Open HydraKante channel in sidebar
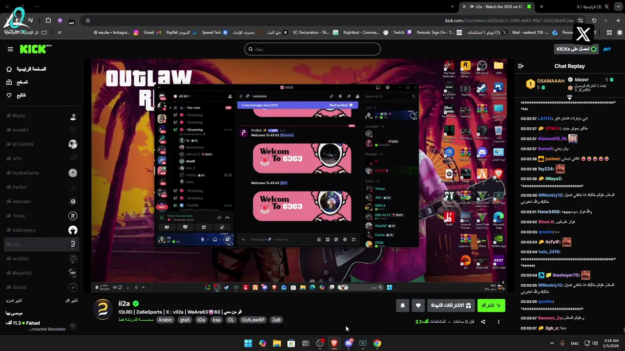Image resolution: width=625 pixels, height=351 pixels. click(41, 173)
